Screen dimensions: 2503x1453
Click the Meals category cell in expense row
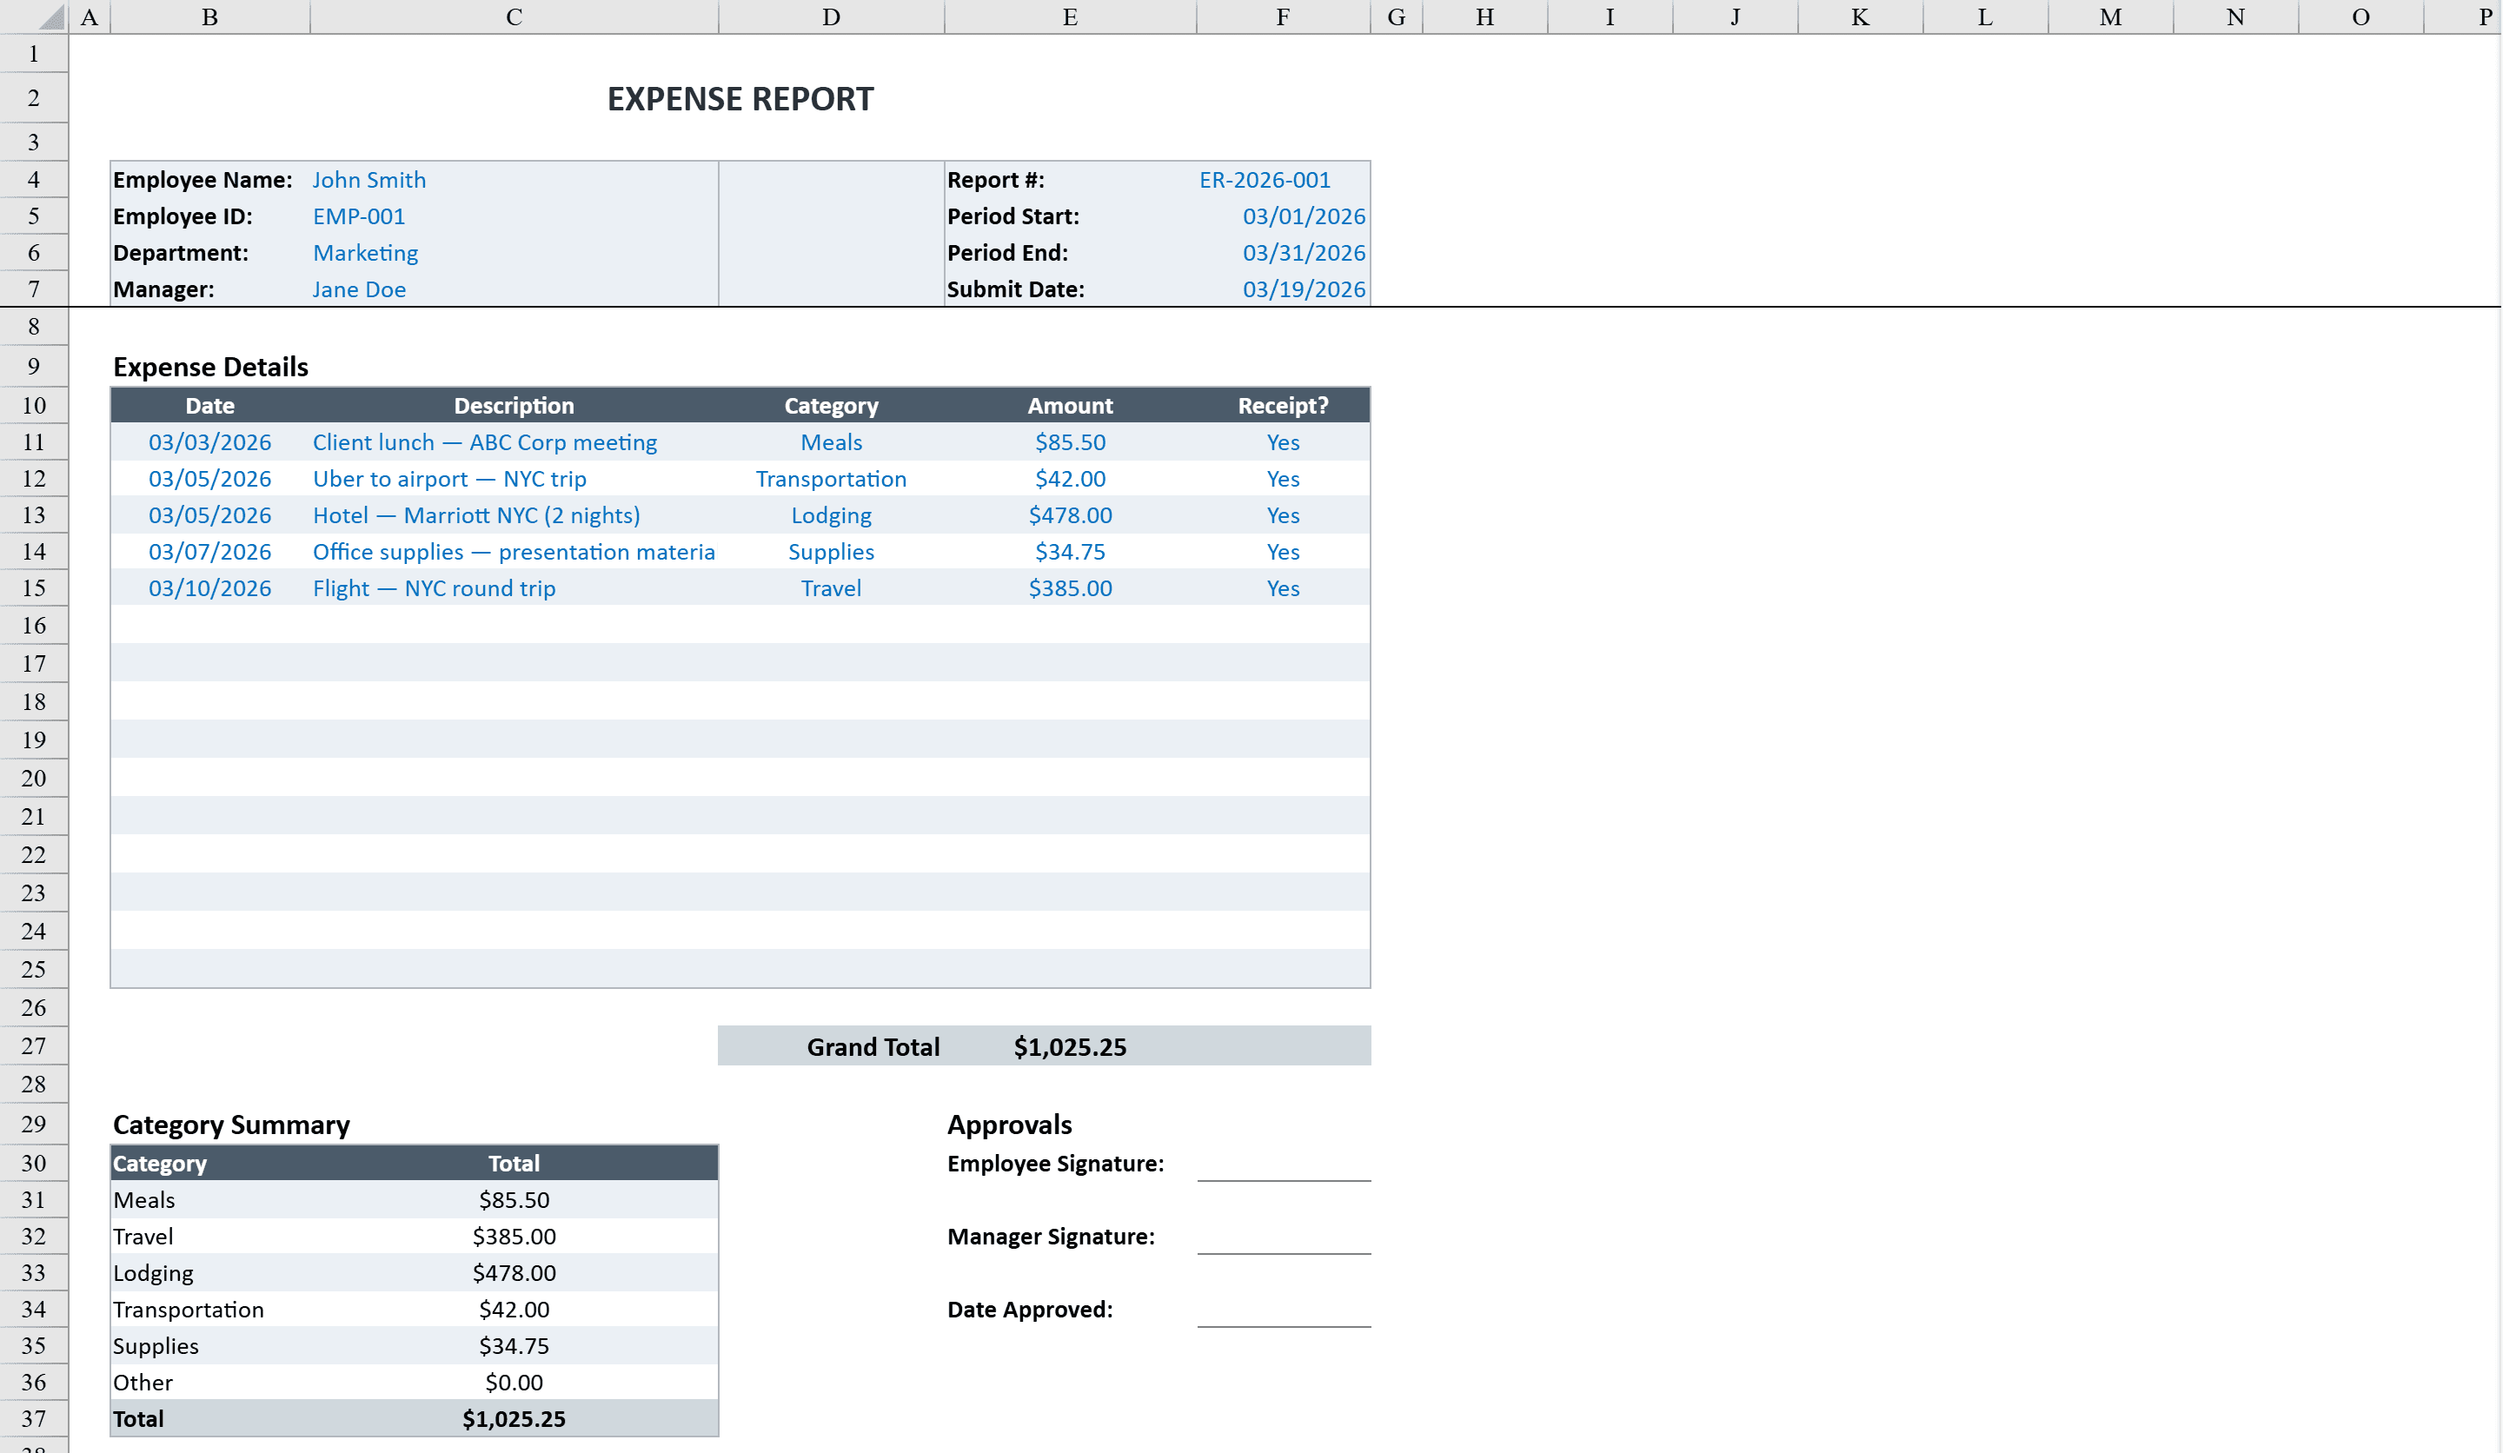[832, 442]
